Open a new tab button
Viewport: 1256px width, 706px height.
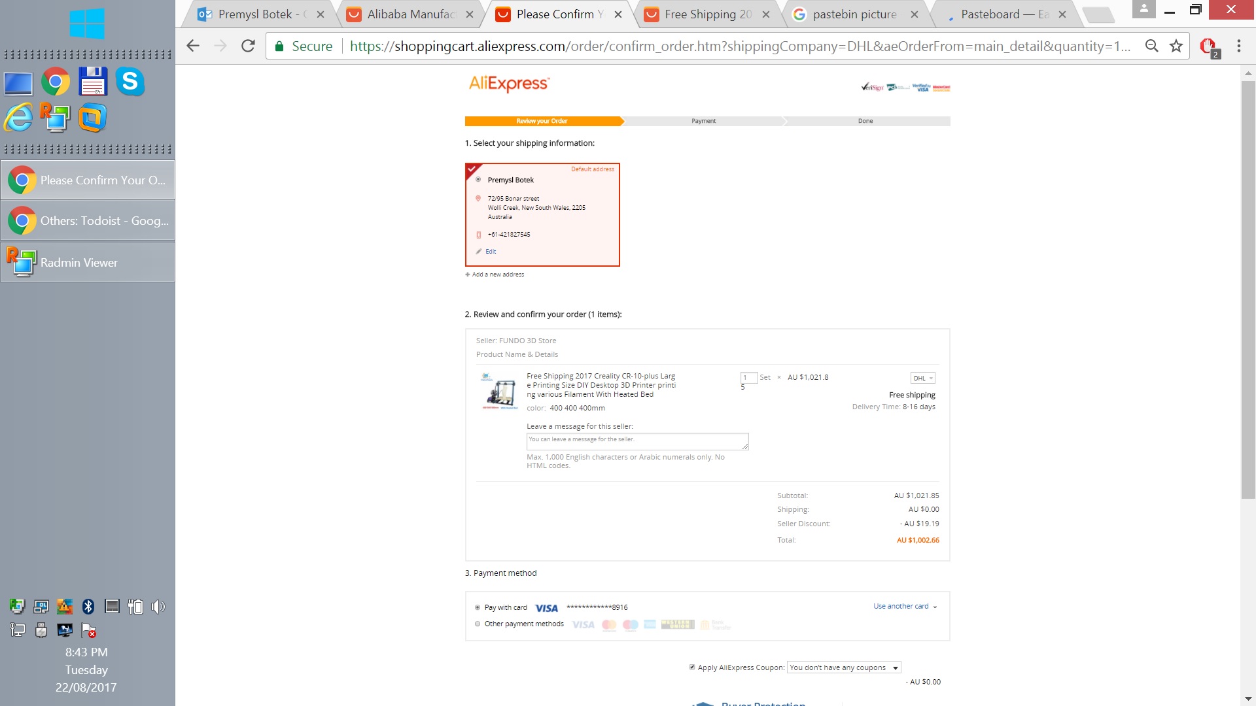1099,14
